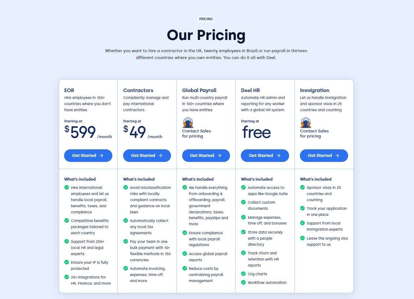
Task: Click the arrow icon in Deel HR's Get Started button
Action: [x=278, y=155]
